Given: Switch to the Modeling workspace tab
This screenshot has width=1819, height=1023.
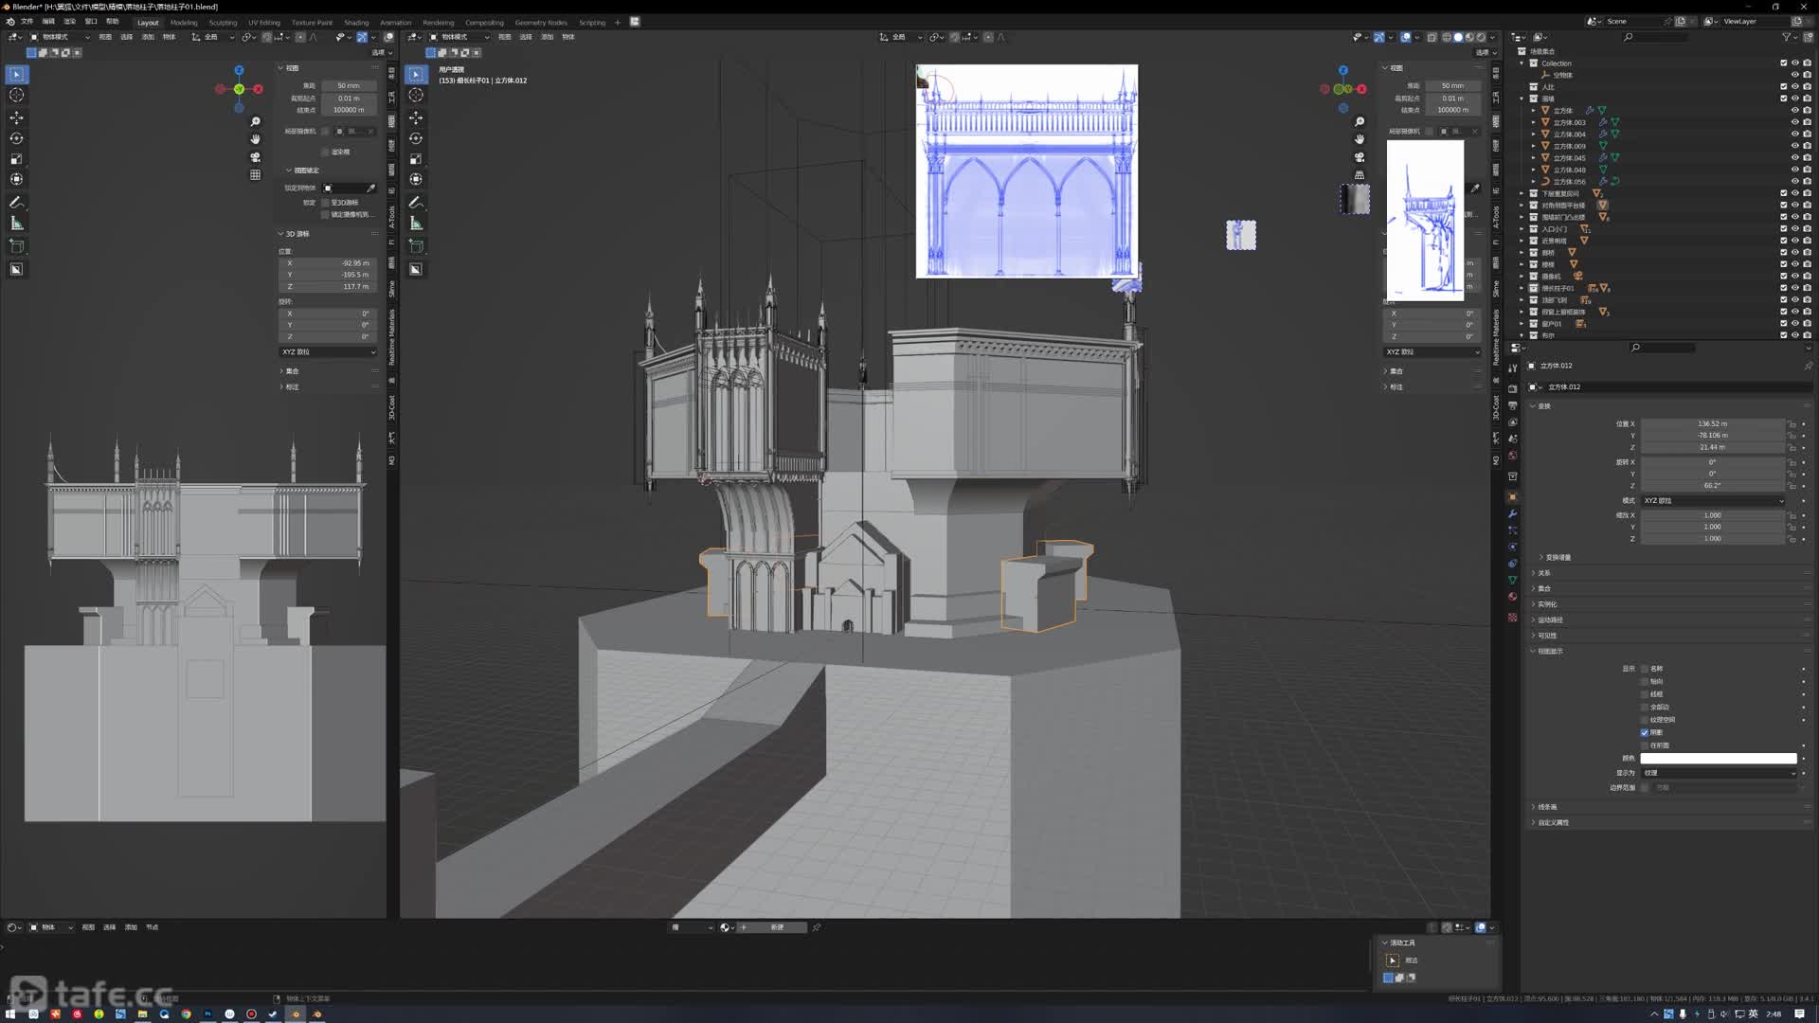Looking at the screenshot, I should (x=184, y=22).
